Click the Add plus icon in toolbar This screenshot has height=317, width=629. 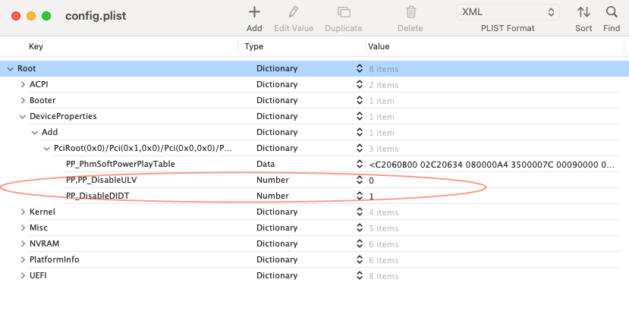(254, 12)
